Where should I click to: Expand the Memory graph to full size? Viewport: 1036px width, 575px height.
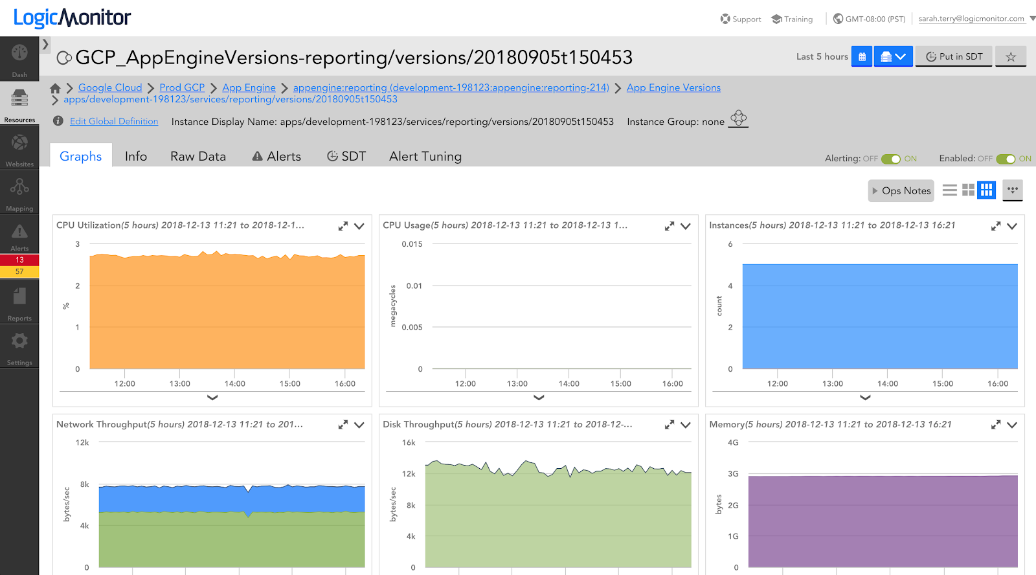[996, 425]
